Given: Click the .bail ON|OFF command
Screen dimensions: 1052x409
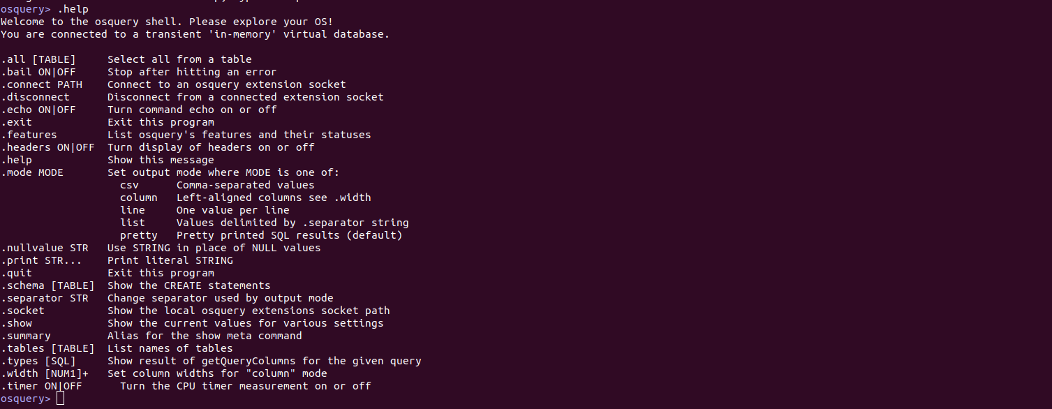Looking at the screenshot, I should pyautogui.click(x=38, y=72).
